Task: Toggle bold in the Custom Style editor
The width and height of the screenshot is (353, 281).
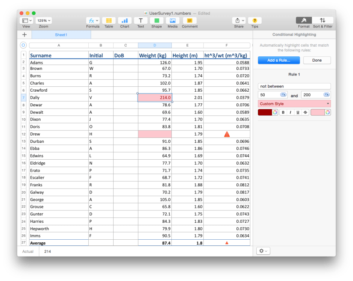Action: point(283,112)
